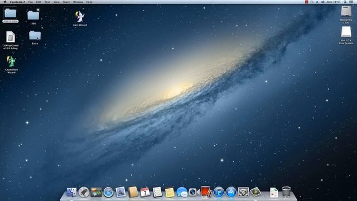Open Notification Center list icon
357x201 pixels.
(351, 2)
